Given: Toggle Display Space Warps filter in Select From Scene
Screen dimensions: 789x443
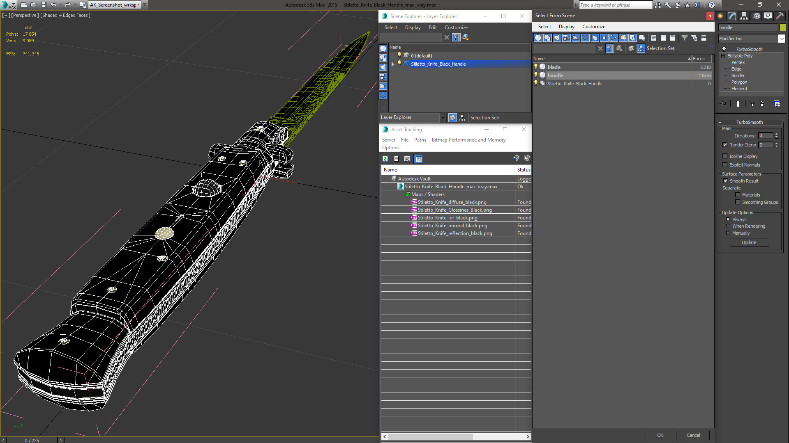Looking at the screenshot, I should [x=585, y=38].
